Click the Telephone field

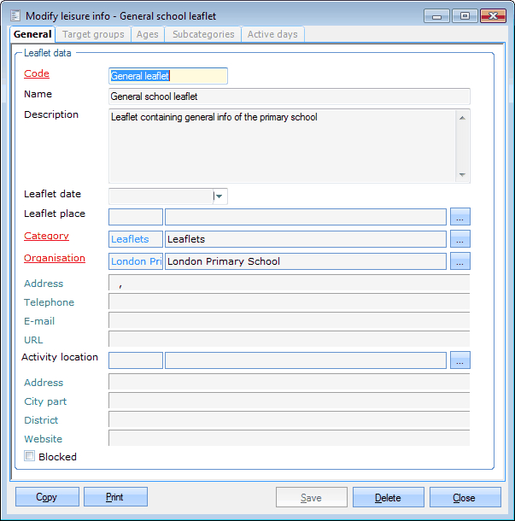[289, 301]
